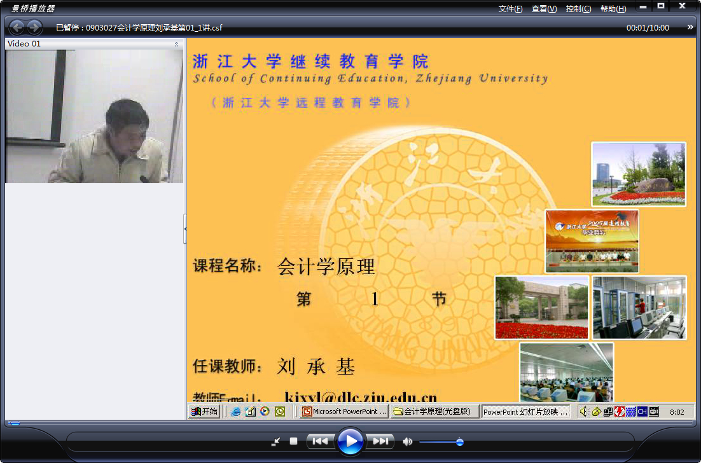
Task: Start playback with the blue Play button
Action: click(x=350, y=441)
